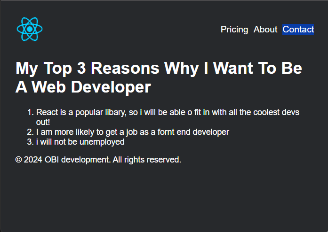Click the word "out!" on the wrapped line
The image size is (328, 232).
point(43,122)
